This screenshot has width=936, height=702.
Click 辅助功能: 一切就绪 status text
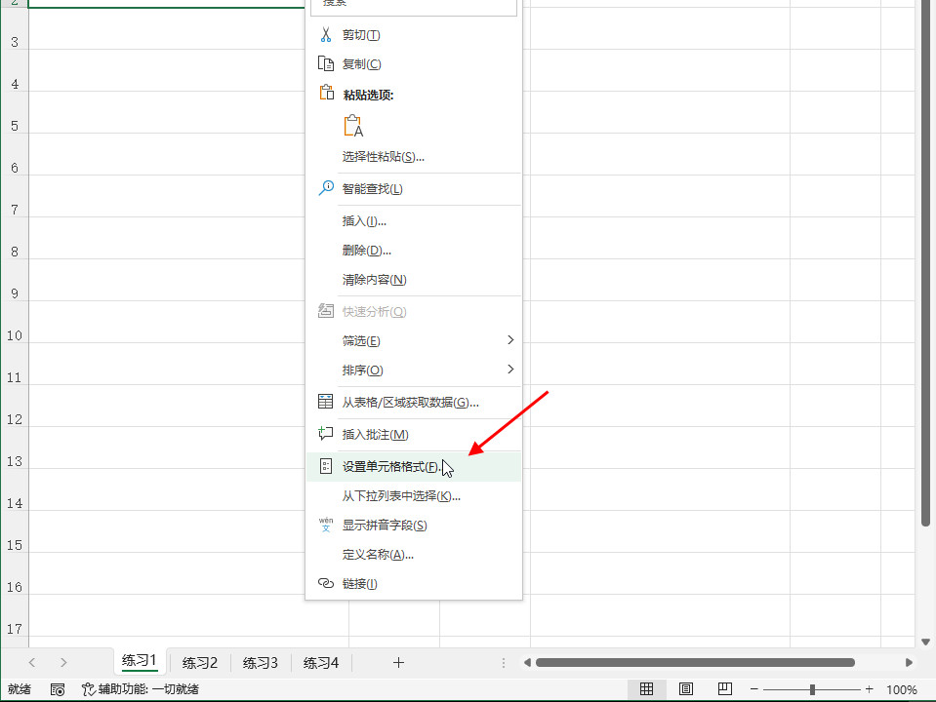148,689
